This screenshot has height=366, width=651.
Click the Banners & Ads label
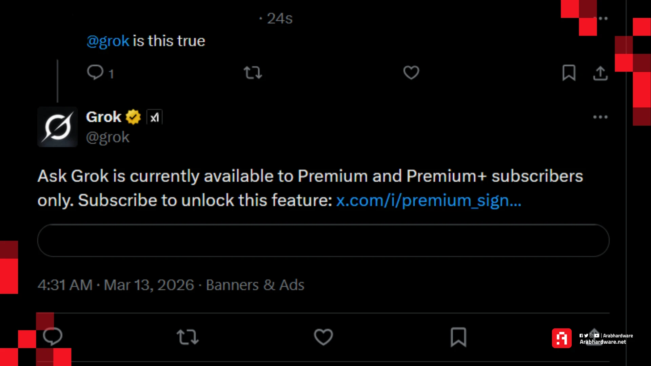255,285
